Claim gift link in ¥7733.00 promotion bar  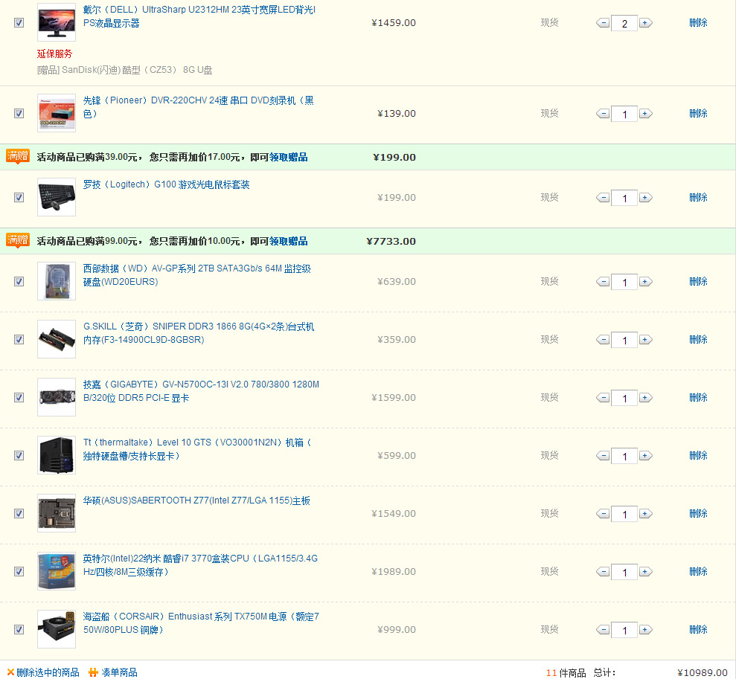pos(288,241)
